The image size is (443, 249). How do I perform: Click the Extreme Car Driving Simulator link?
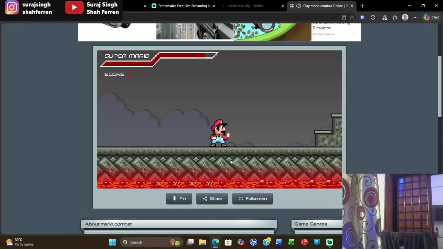pyautogui.click(x=331, y=26)
